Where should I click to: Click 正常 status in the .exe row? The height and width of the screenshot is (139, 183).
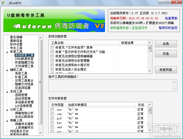coord(140,110)
